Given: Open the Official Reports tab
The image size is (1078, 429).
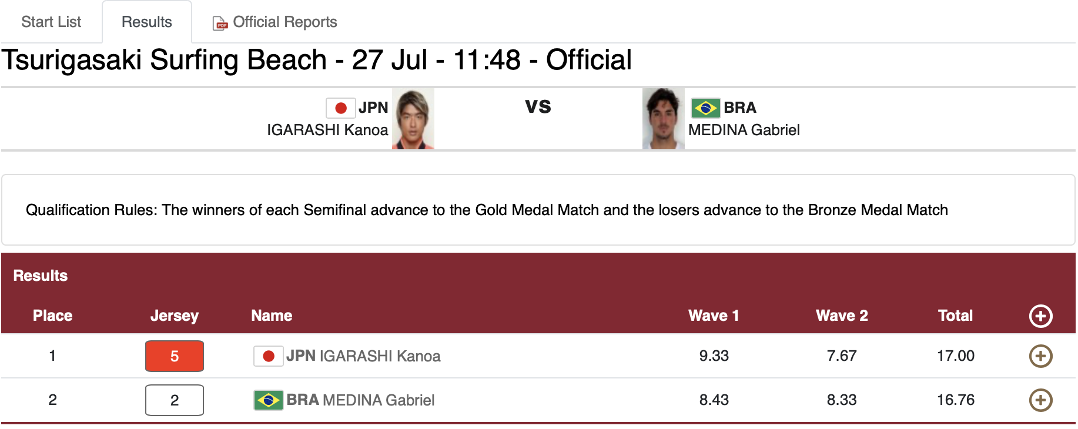Looking at the screenshot, I should (x=284, y=22).
